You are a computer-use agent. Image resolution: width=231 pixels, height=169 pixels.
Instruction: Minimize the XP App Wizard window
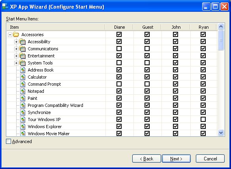click(x=206, y=7)
